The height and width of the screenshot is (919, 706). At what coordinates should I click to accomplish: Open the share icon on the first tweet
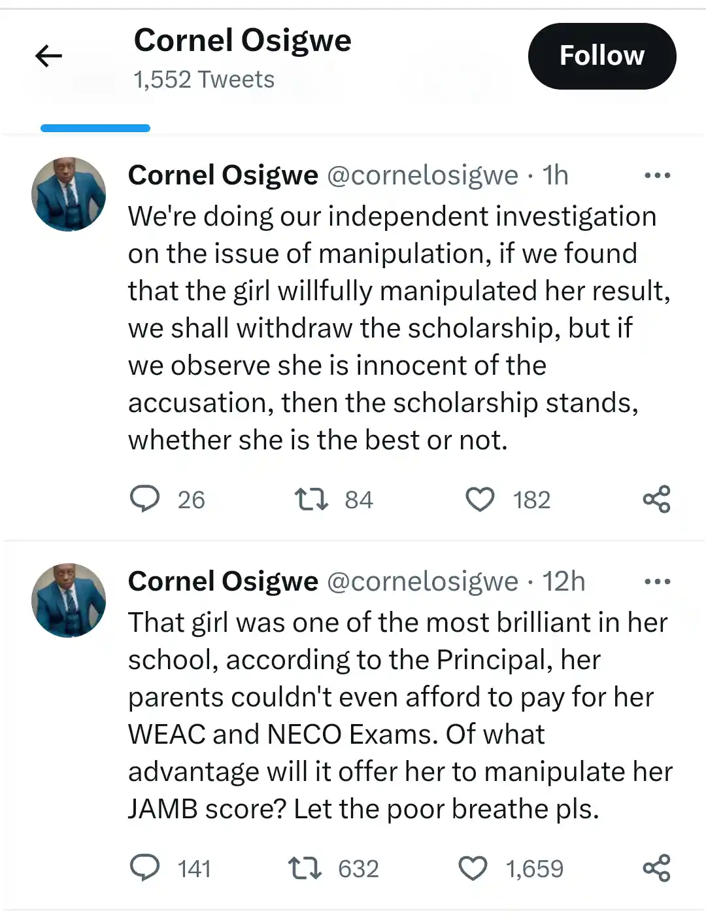(x=657, y=499)
